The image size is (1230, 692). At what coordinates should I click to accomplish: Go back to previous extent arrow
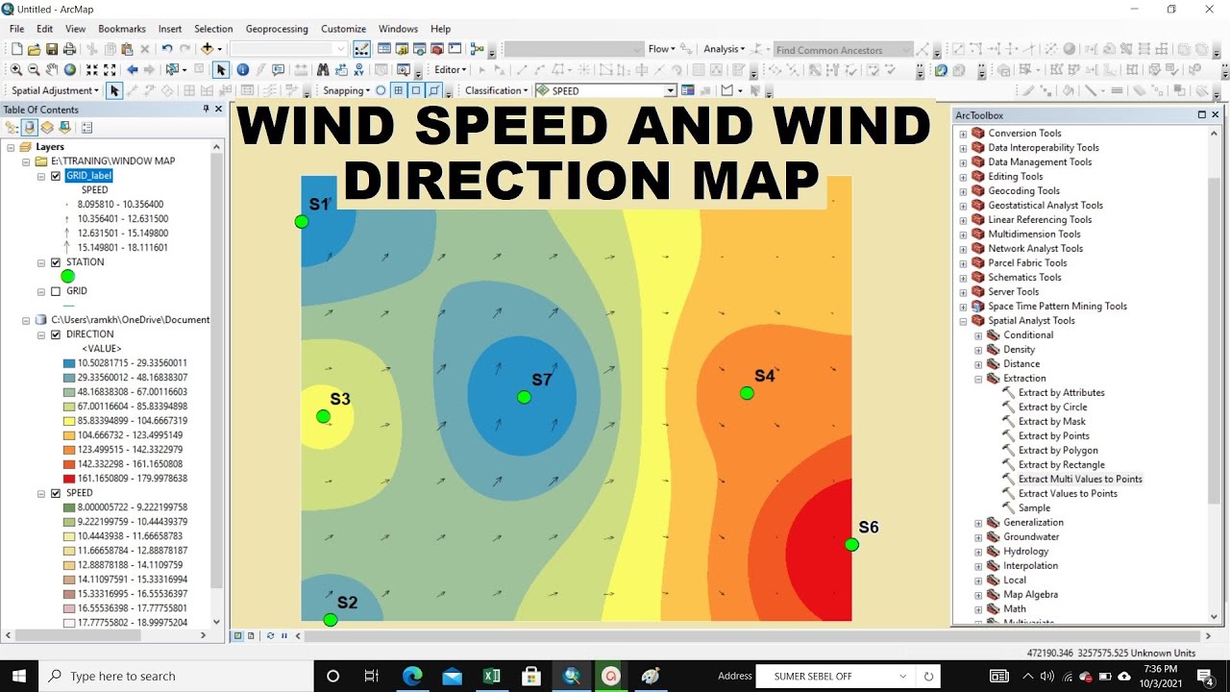click(x=133, y=69)
